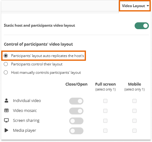Click the Individual video label
The image size is (152, 142).
[27, 100]
